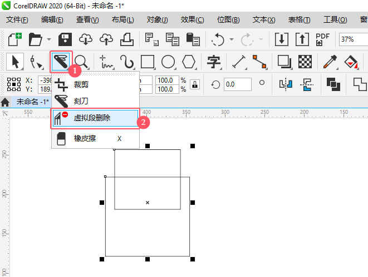The height and width of the screenshot is (277, 368).
Task: Save the document with floppy icon
Action: 65,39
